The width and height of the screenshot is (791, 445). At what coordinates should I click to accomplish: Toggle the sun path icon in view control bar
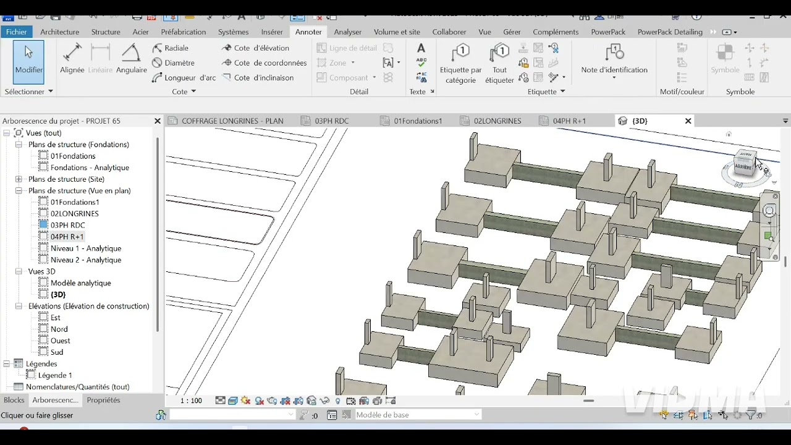click(x=246, y=400)
